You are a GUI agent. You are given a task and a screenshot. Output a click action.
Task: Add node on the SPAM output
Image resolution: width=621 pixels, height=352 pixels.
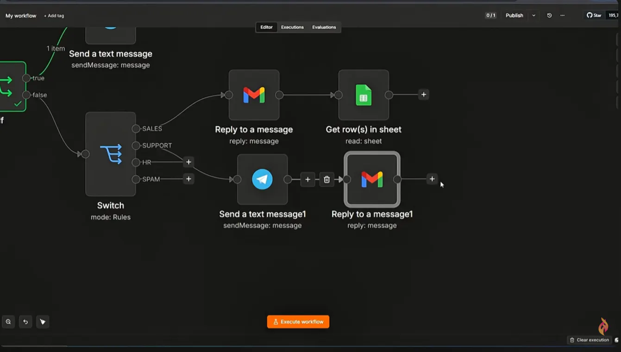pos(188,179)
